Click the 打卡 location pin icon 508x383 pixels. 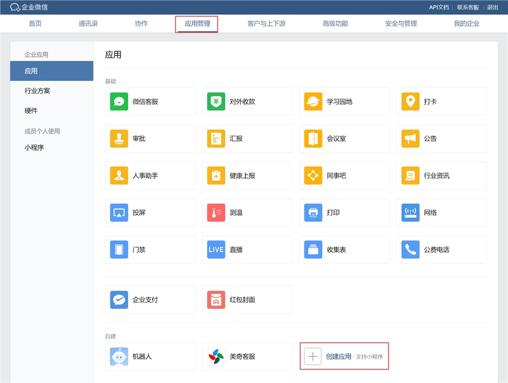(x=410, y=101)
